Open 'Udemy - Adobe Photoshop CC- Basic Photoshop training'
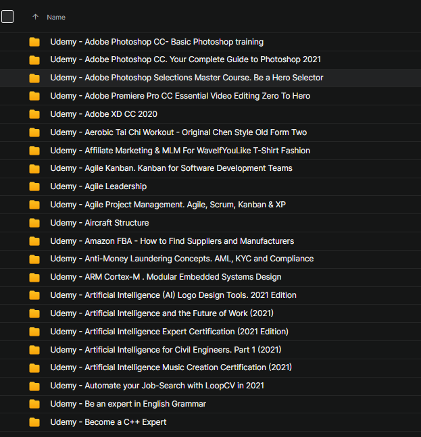The image size is (421, 437). (x=157, y=42)
